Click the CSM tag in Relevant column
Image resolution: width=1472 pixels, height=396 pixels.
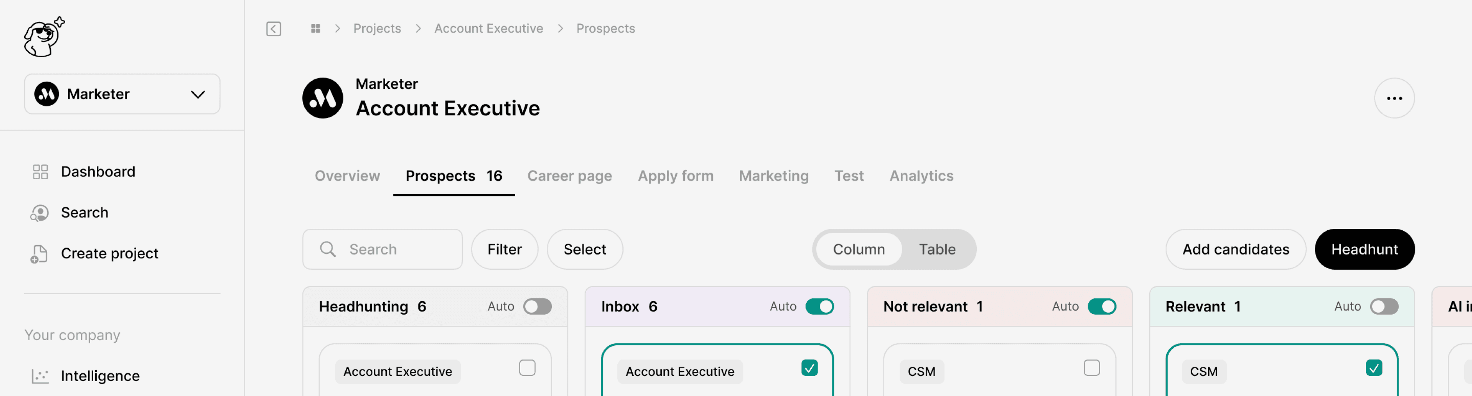1204,371
